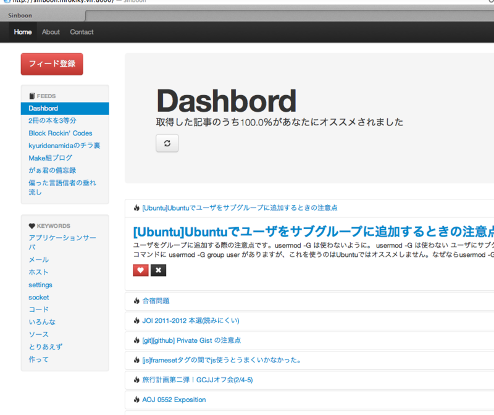Open the 偏った言語信者の垂れ流し feed
This screenshot has height=415, width=494.
[x=62, y=188]
